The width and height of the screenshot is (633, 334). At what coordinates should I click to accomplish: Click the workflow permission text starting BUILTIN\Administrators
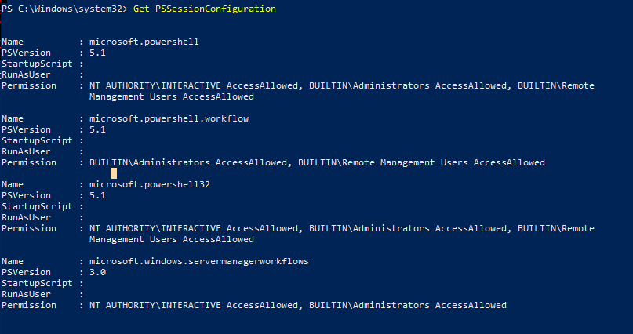coord(317,162)
